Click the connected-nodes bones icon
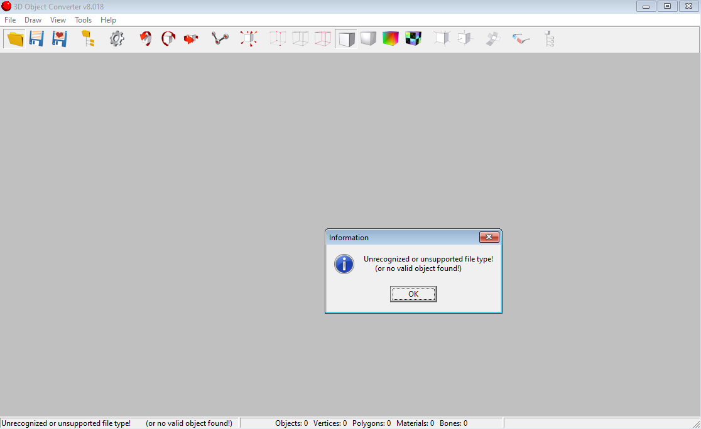The image size is (701, 429). 219,39
